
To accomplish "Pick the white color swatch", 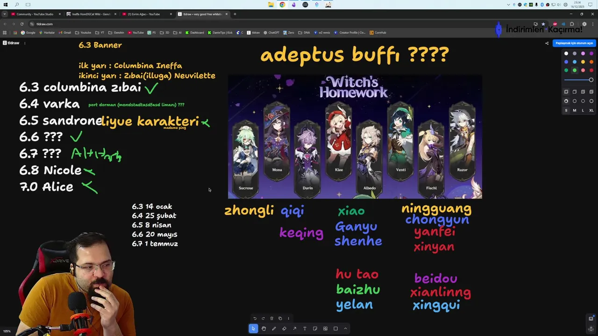I will point(566,54).
